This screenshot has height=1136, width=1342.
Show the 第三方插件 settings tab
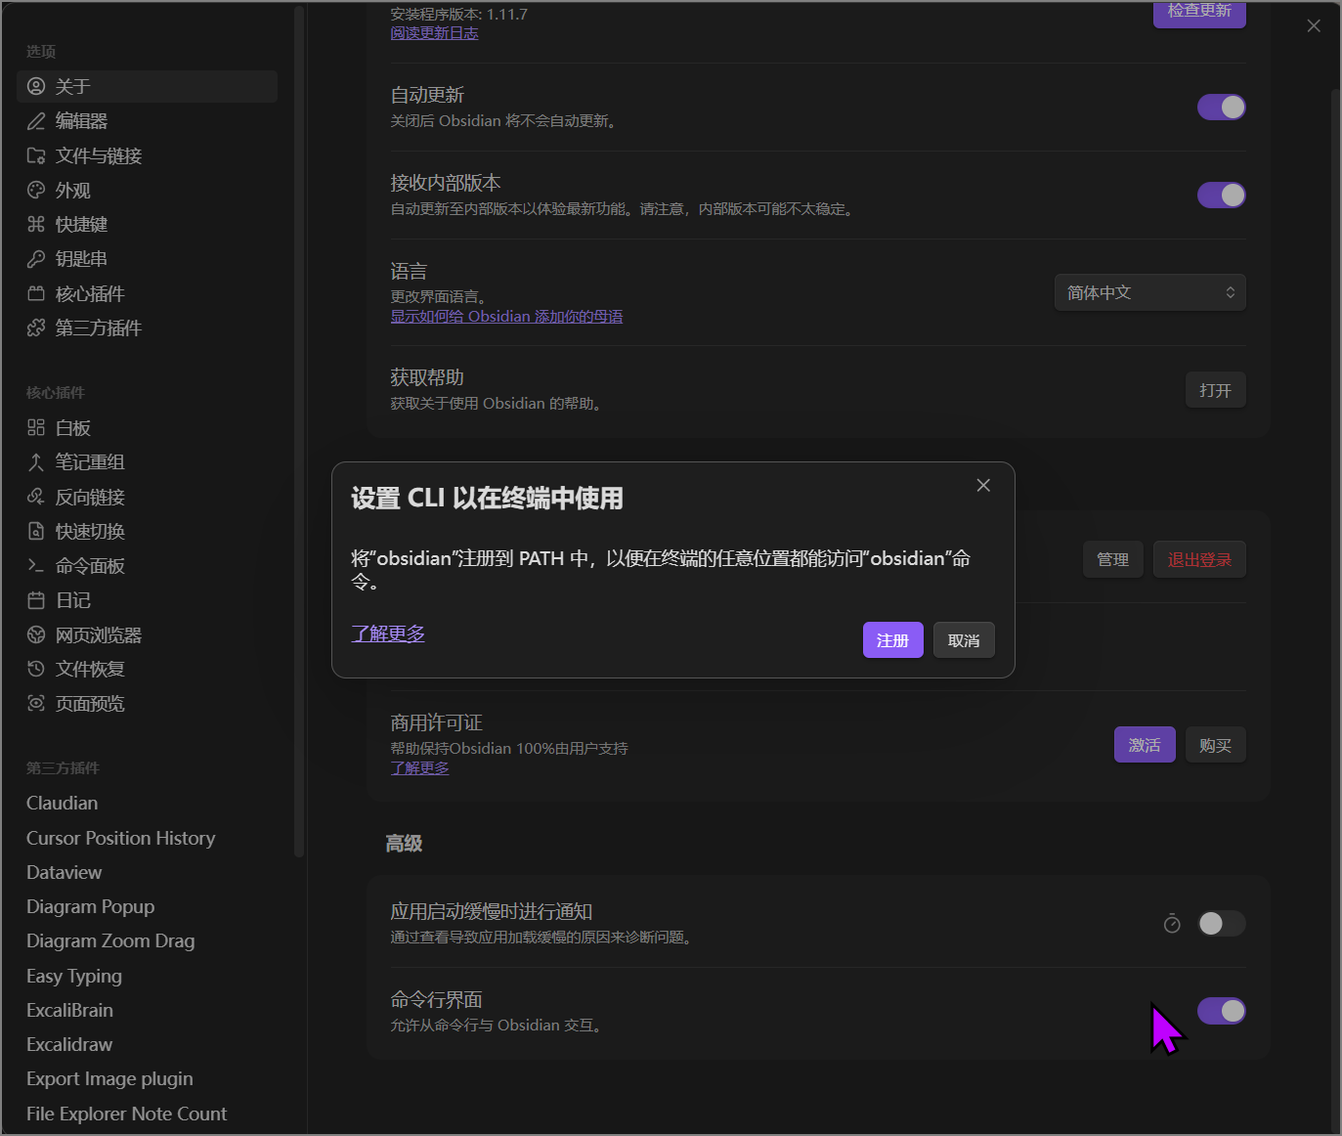tap(148, 328)
